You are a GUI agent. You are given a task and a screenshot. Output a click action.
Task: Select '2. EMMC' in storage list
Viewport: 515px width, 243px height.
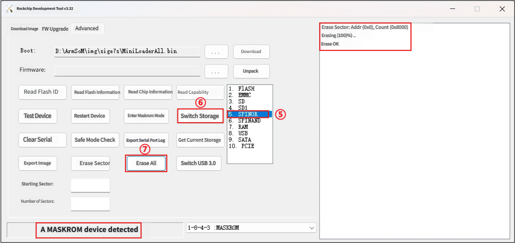(249, 95)
